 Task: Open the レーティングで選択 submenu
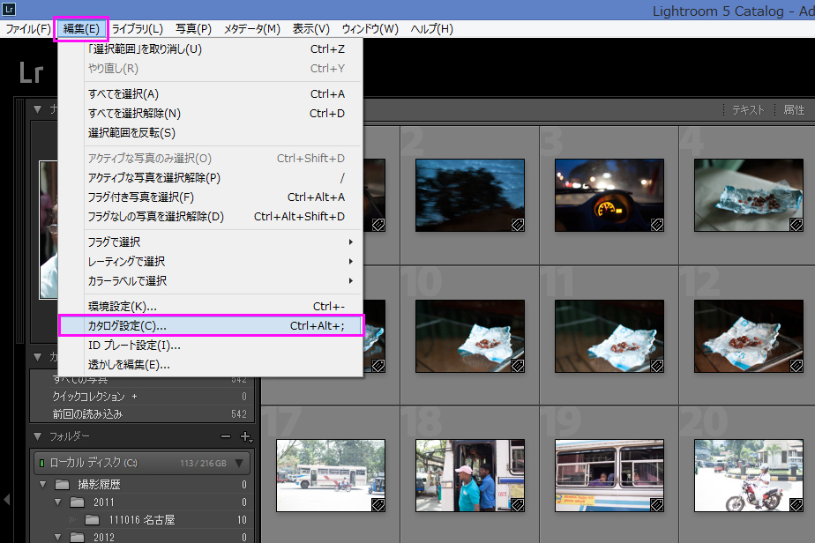[211, 262]
